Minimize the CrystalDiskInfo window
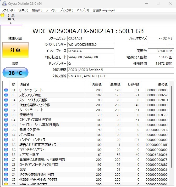The image size is (176, 187). click(x=146, y=4)
